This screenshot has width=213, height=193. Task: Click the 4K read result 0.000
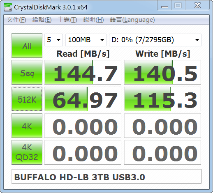pyautogui.click(x=83, y=126)
